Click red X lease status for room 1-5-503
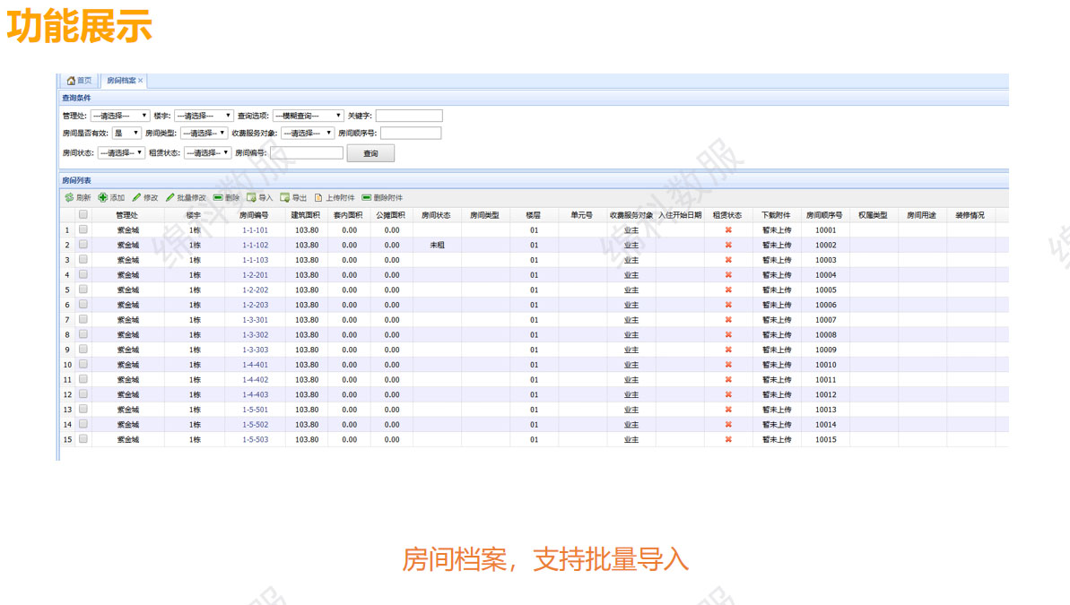Screen dimensions: 1070x605 728,440
